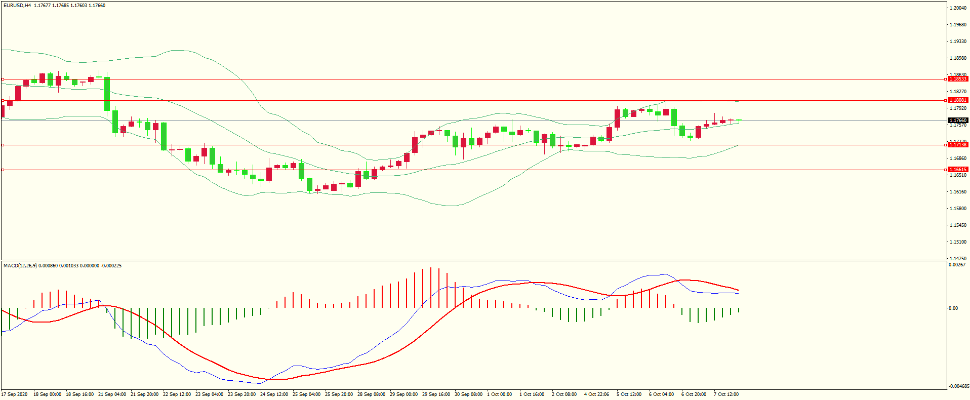Click the 29 Sep 16:00 time axis label
This screenshot has height=400, width=970.
point(436,394)
